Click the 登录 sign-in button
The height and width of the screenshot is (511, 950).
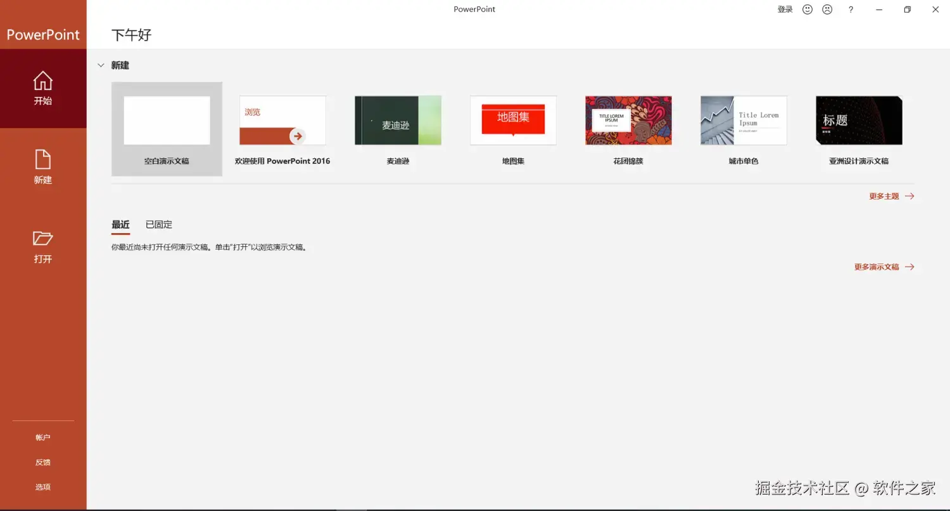point(785,9)
